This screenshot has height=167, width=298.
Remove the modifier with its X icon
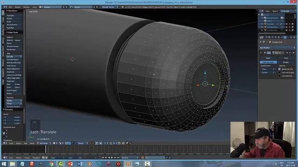[294, 53]
